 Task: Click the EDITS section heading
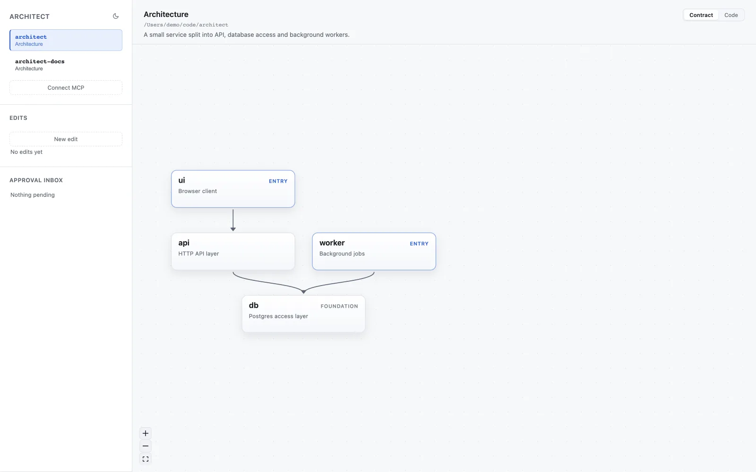point(18,118)
